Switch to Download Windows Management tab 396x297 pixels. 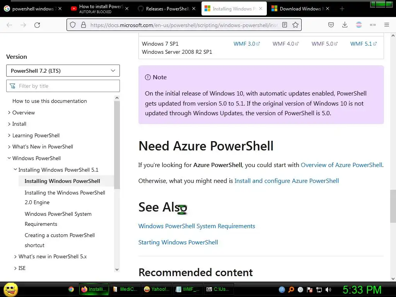pos(300,9)
